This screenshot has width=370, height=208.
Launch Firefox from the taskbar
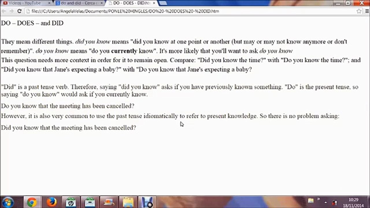(51, 202)
